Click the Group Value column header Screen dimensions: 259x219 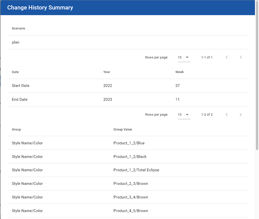[123, 130]
